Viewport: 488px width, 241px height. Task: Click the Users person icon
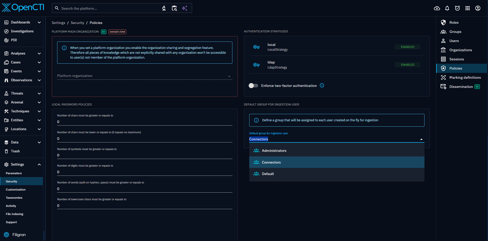[443, 41]
